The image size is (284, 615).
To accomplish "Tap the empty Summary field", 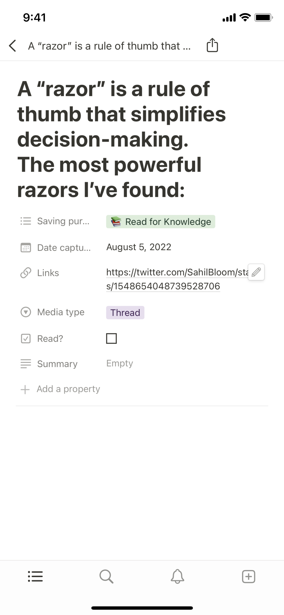I will (120, 363).
